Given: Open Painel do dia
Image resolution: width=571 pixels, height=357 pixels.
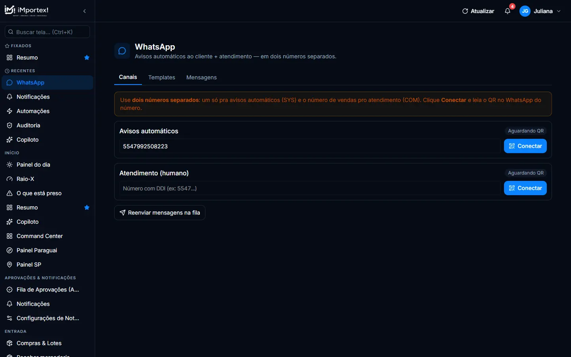Looking at the screenshot, I should coord(47,165).
